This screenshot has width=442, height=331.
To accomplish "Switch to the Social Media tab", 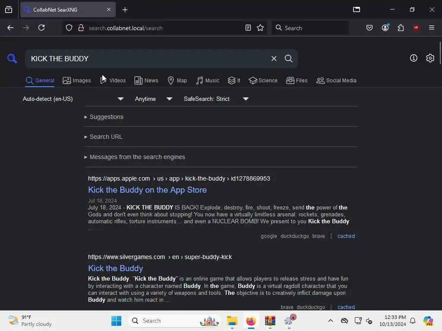I will (x=336, y=81).
